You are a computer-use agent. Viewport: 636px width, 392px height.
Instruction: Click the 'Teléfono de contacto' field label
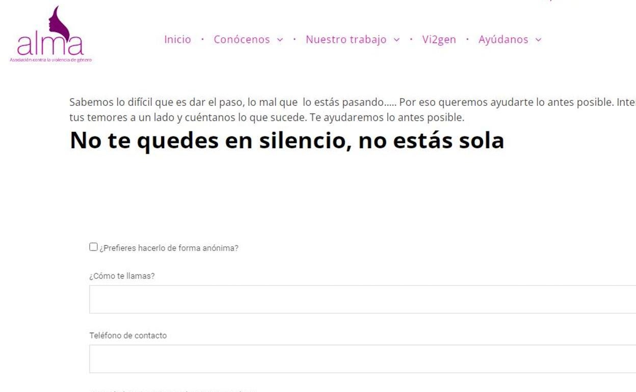[128, 335]
